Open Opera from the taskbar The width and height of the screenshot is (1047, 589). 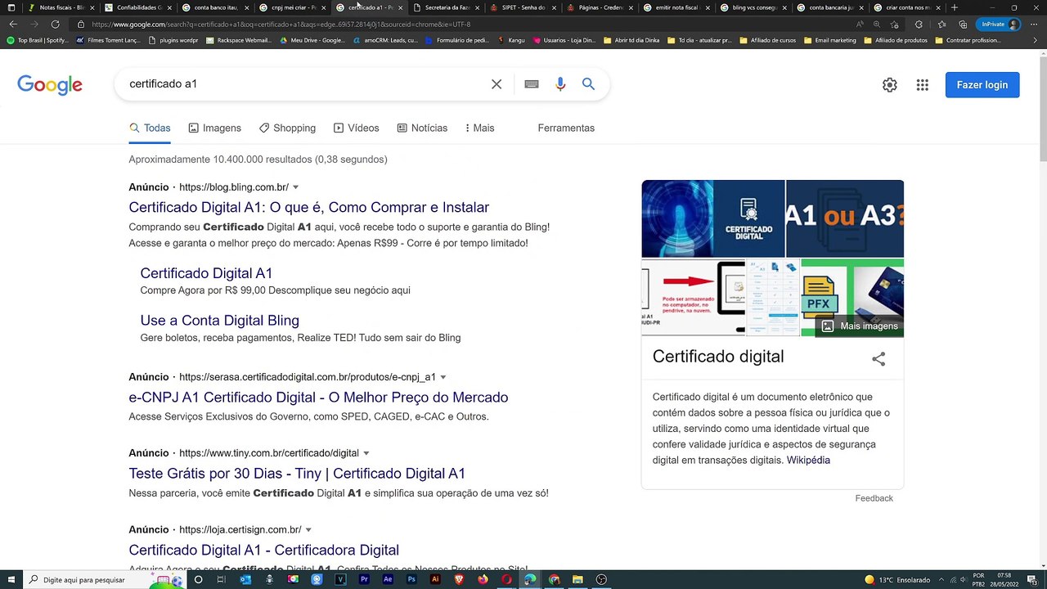(506, 580)
